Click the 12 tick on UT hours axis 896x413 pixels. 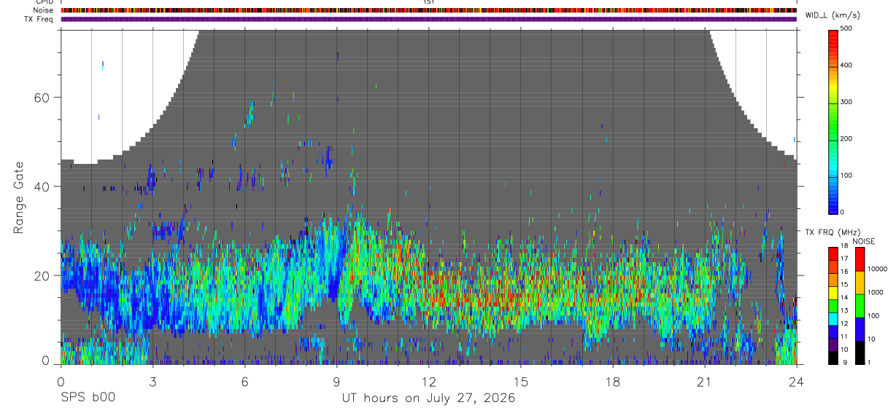click(428, 381)
